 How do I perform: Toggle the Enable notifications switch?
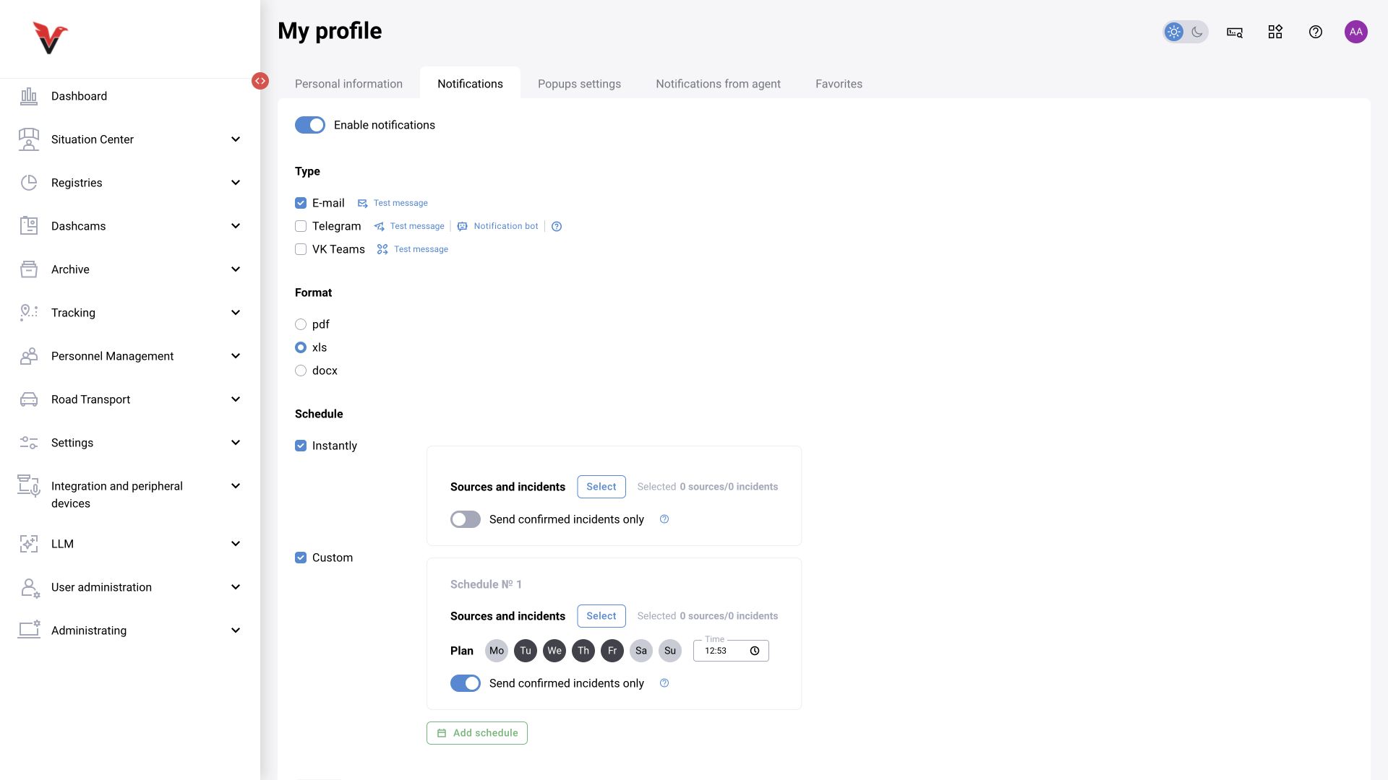pos(310,125)
